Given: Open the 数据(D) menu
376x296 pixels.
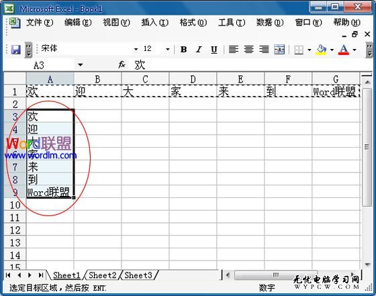Looking at the screenshot, I should click(x=270, y=23).
